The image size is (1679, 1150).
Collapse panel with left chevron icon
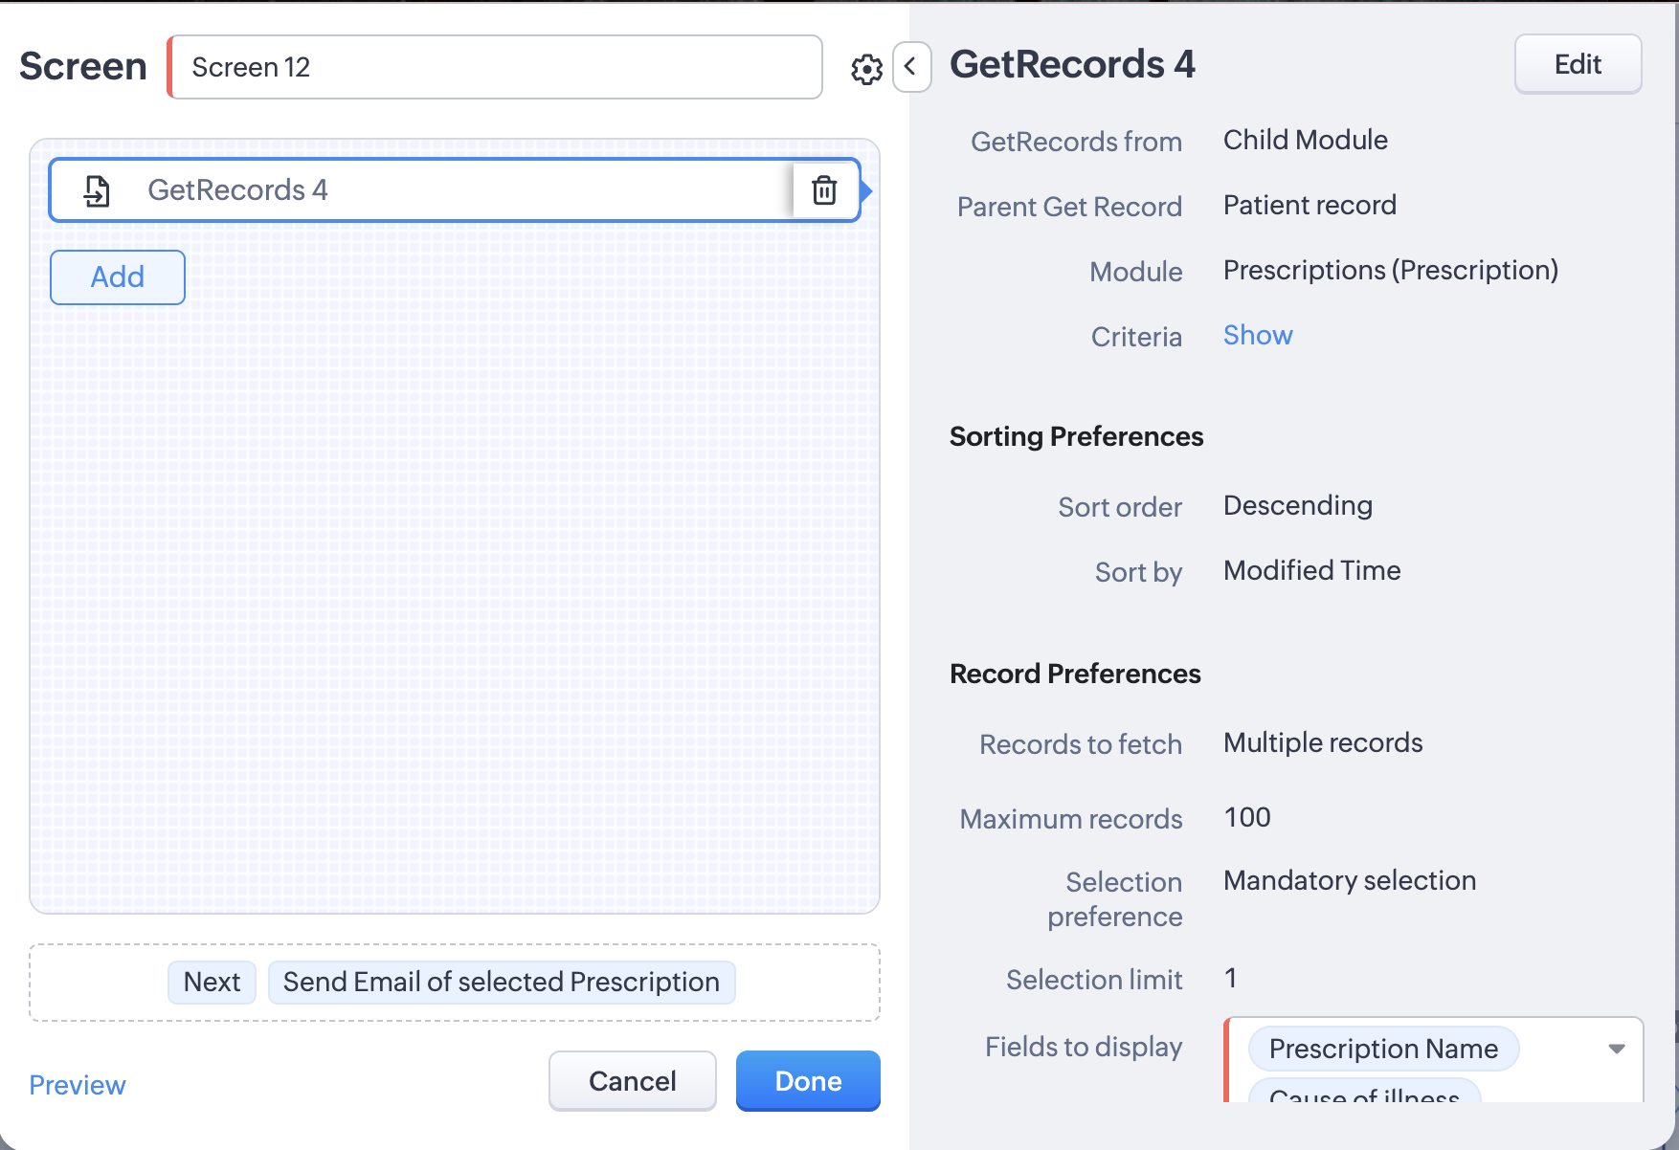[910, 67]
